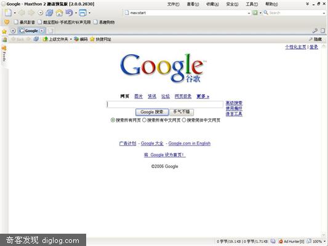Viewport: 328px width, 246px height.
Task: Click the New page toolbar icon
Action: (x=8, y=13)
